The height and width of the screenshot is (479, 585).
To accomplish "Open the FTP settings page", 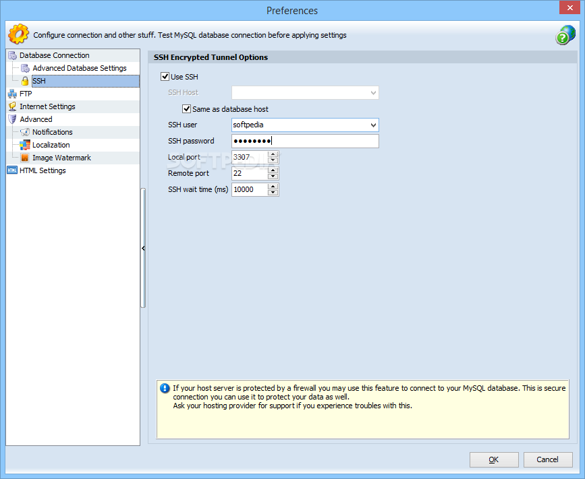I will click(x=26, y=94).
